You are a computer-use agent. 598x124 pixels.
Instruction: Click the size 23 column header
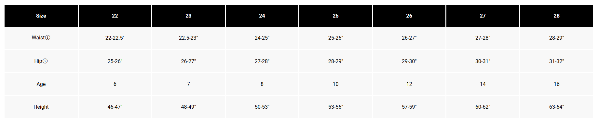(x=188, y=16)
